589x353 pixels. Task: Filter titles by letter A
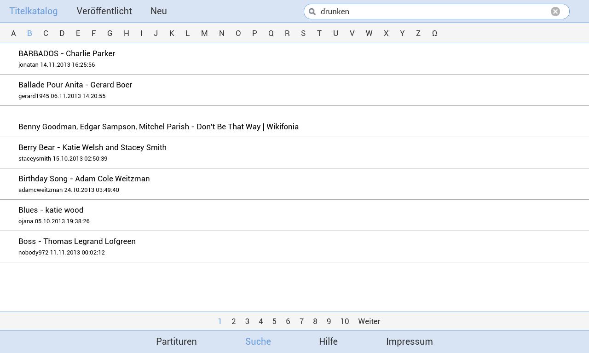pyautogui.click(x=13, y=33)
